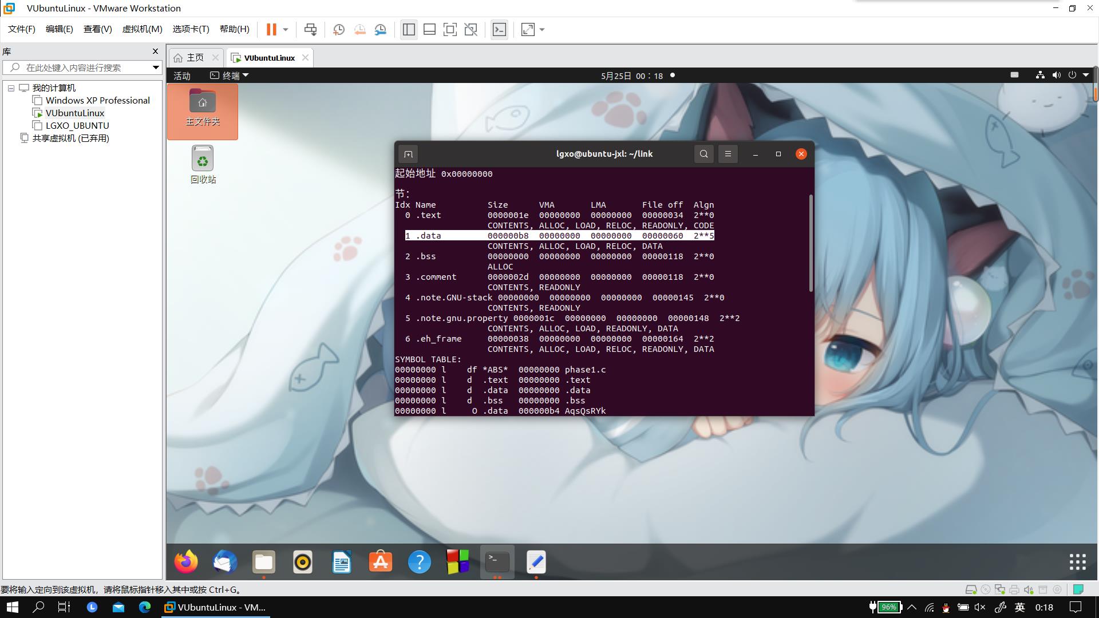This screenshot has width=1099, height=618.
Task: Open Rhythmbox from the Ubuntu dock
Action: point(303,562)
